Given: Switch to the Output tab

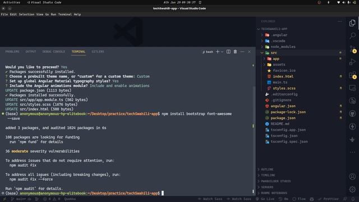Looking at the screenshot, I should click(x=31, y=52).
